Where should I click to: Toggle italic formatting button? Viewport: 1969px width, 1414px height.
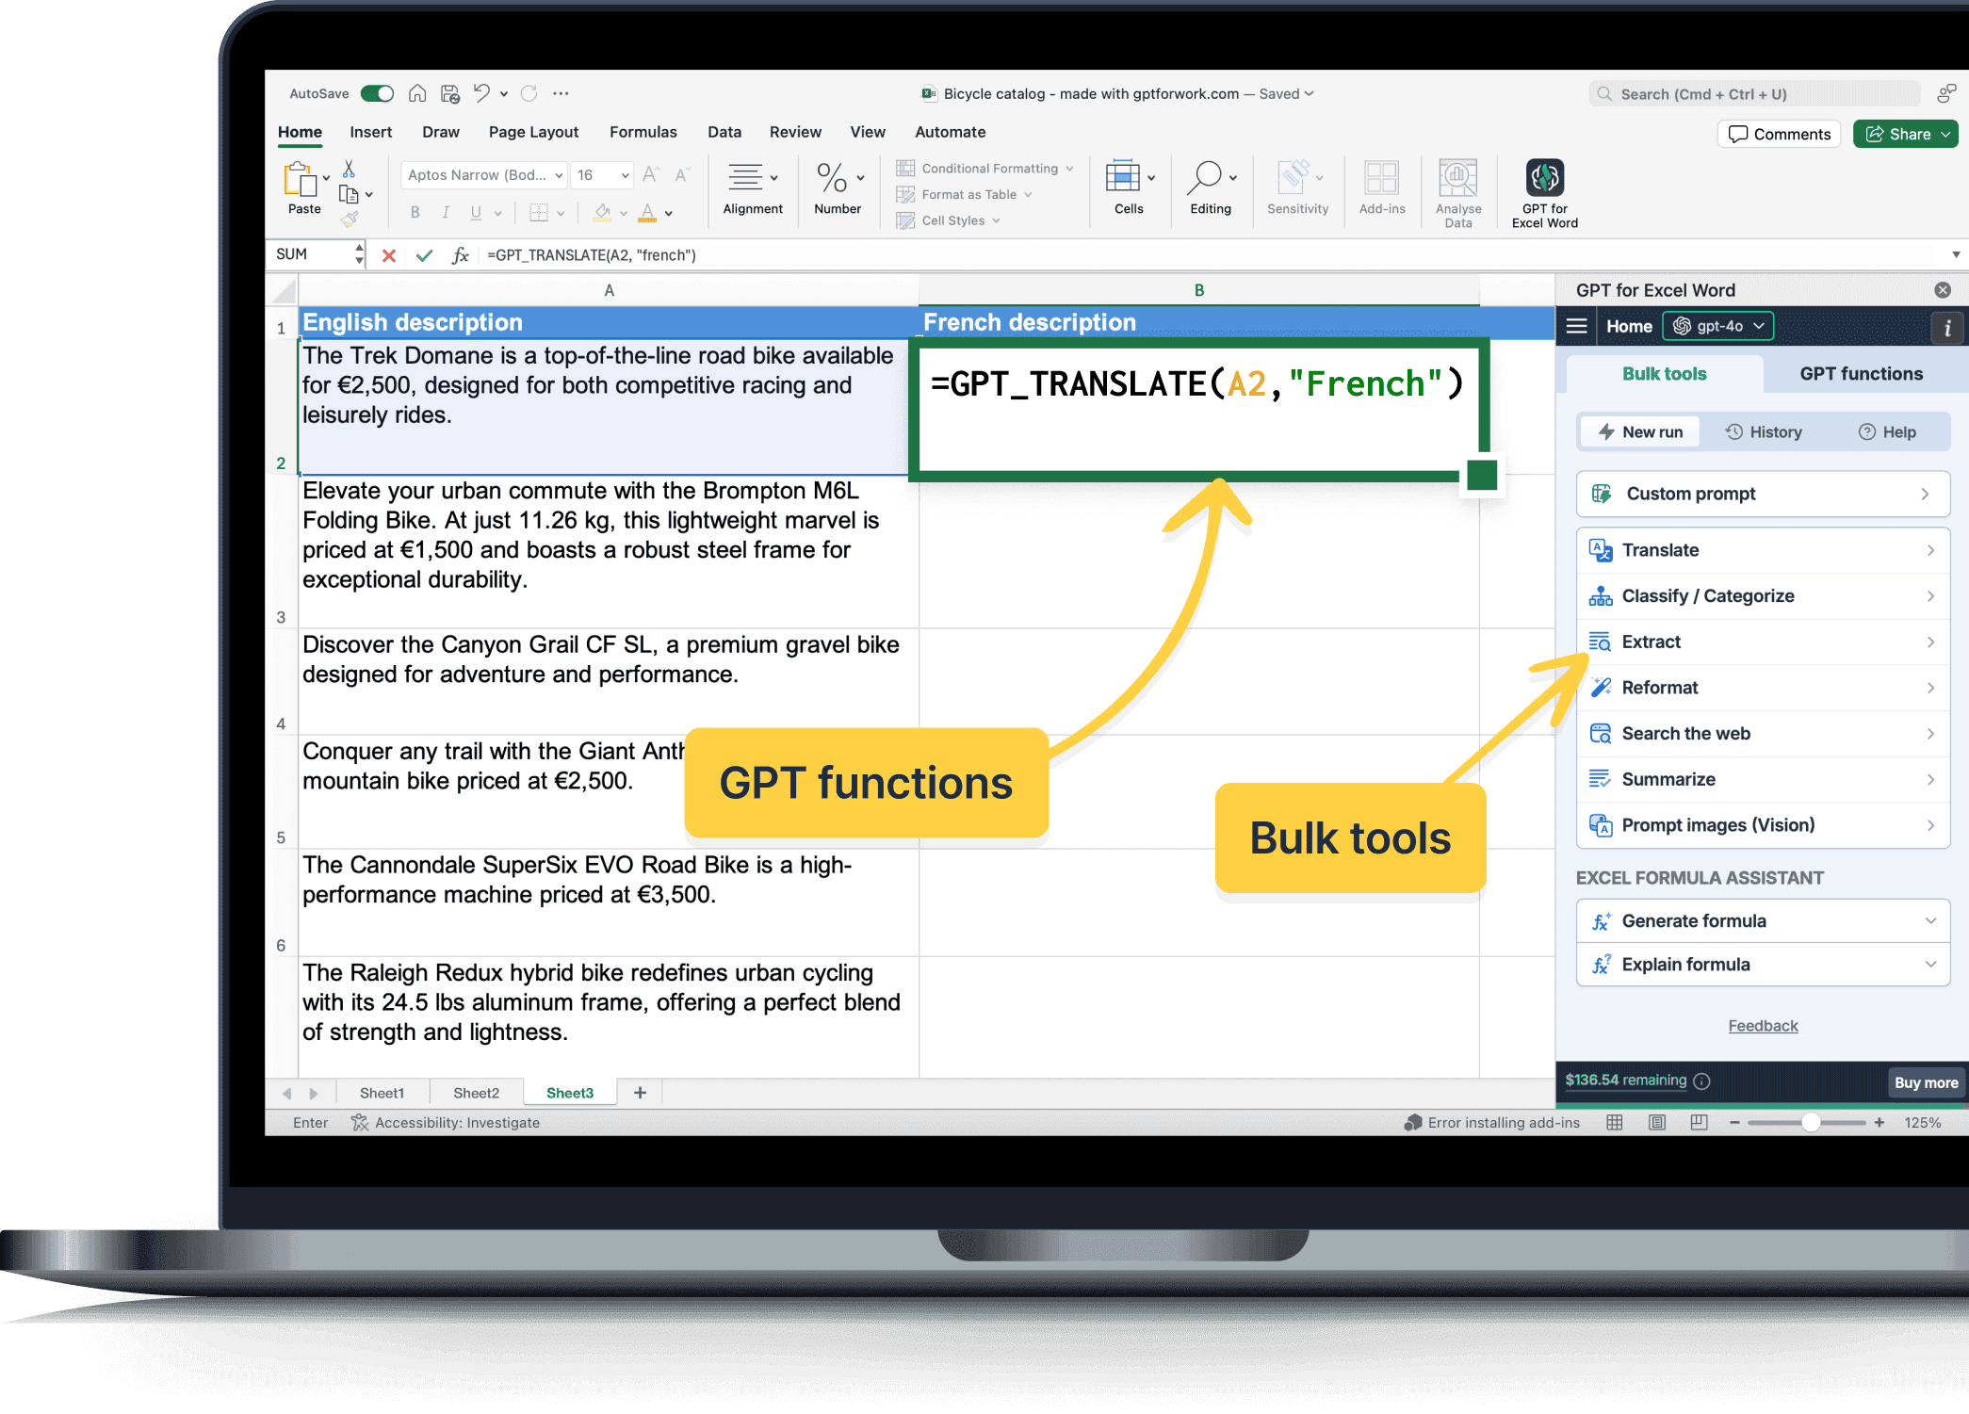[445, 213]
